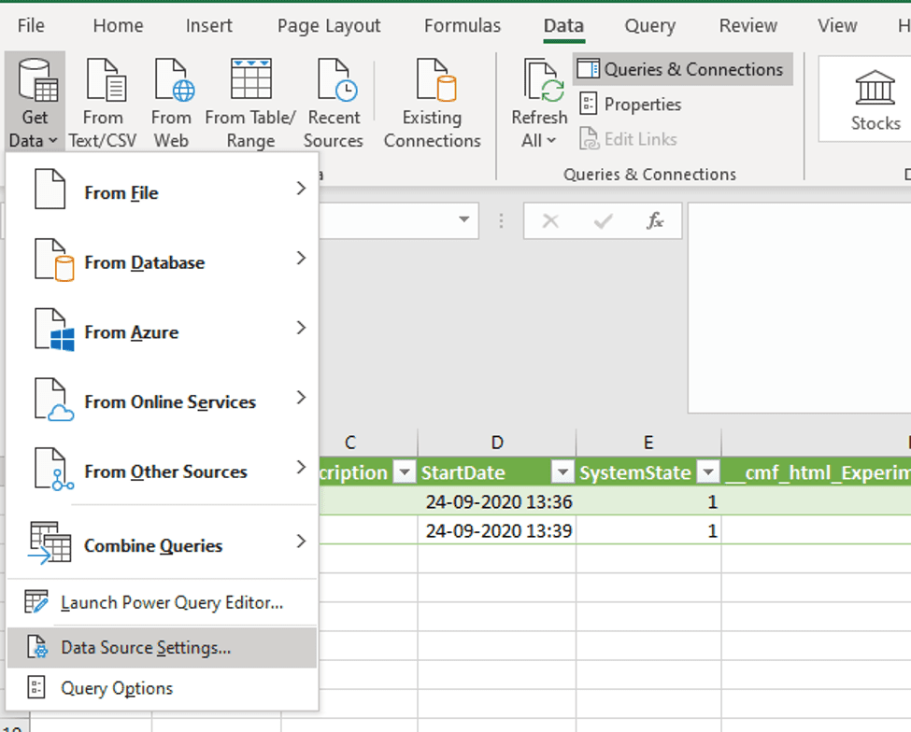Click the Stocks data type icon

coord(875,89)
